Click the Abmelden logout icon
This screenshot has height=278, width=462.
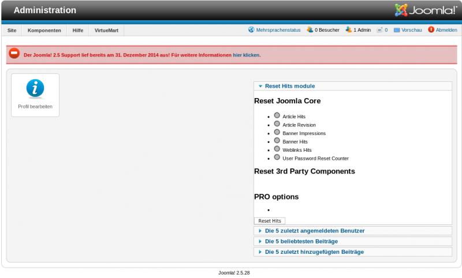pos(431,30)
